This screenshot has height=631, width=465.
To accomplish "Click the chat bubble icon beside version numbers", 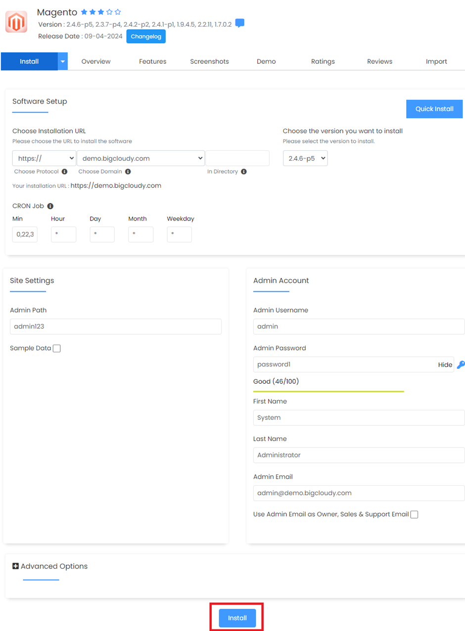I will 239,23.
